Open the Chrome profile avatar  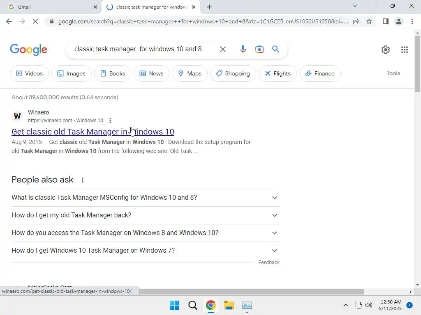coord(399,21)
